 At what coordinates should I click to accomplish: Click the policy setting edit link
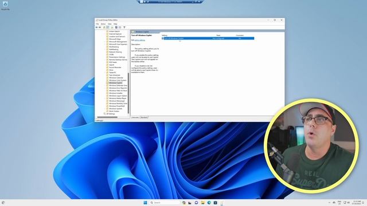[140, 40]
